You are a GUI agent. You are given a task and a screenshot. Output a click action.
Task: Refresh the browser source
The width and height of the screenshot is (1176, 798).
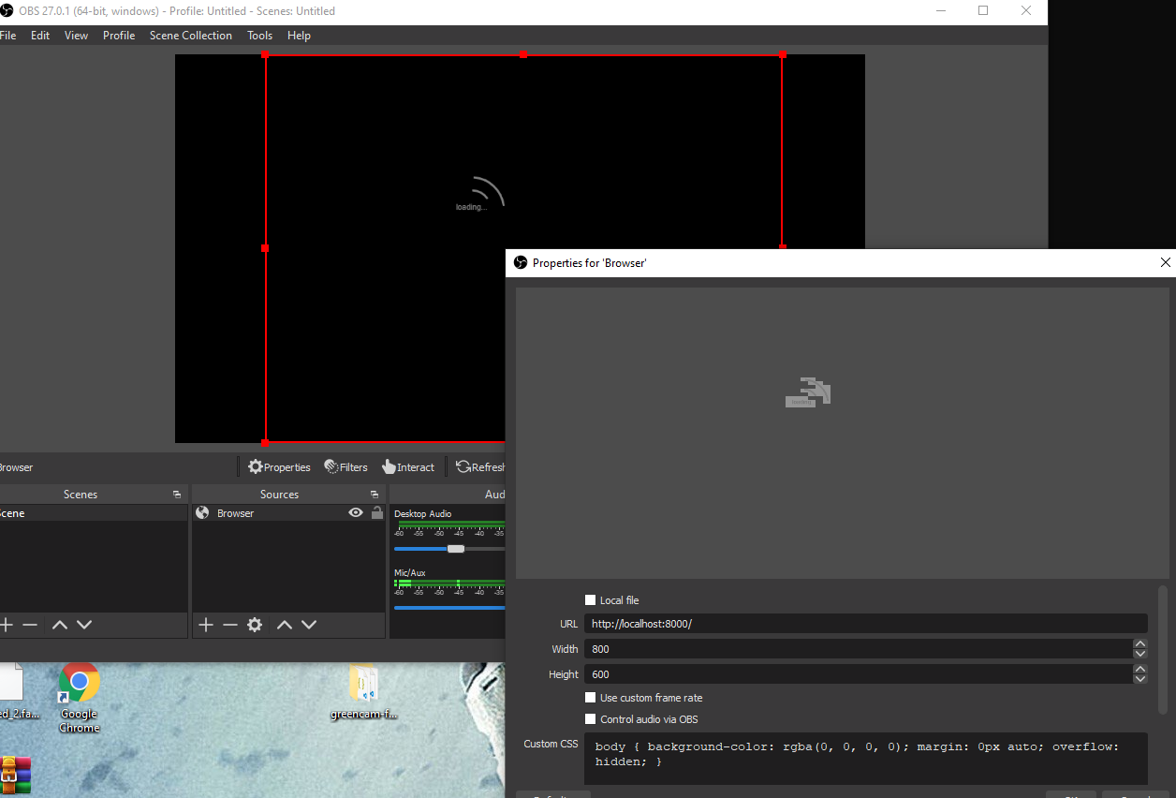pyautogui.click(x=479, y=466)
